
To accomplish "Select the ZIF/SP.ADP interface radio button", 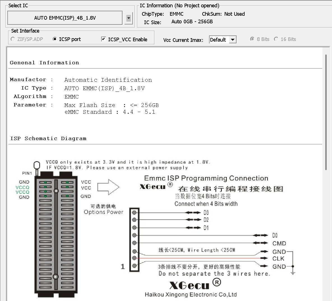I will tap(13, 39).
